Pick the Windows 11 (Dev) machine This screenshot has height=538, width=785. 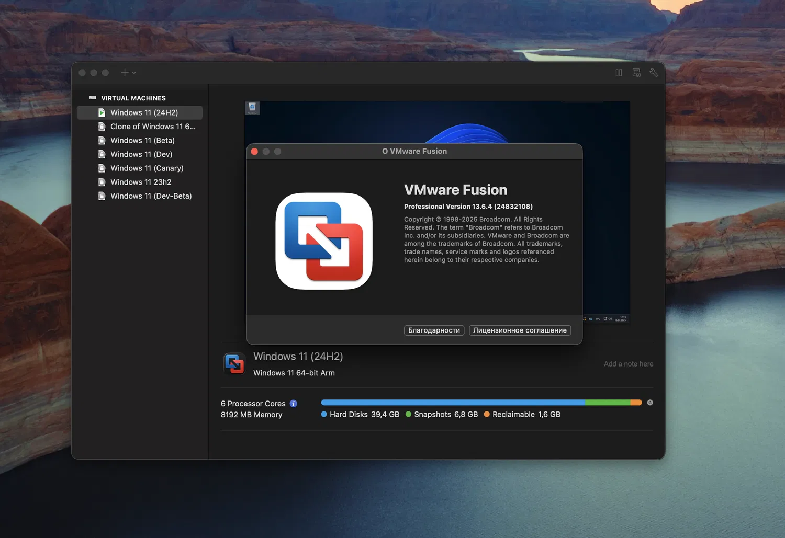140,154
